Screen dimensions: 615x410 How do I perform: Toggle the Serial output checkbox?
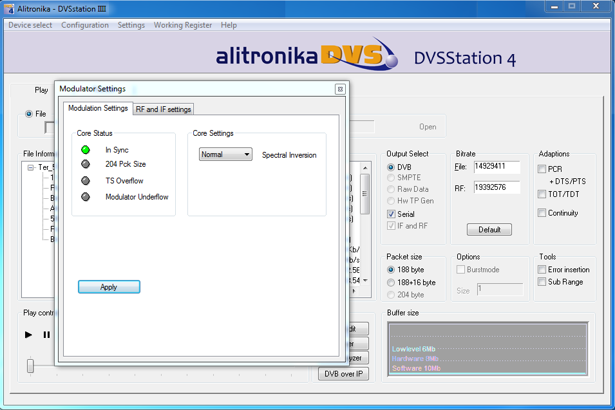coord(391,214)
